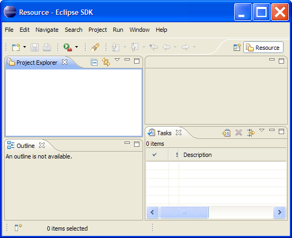
Task: Run the External Tools icon
Action: [68, 47]
